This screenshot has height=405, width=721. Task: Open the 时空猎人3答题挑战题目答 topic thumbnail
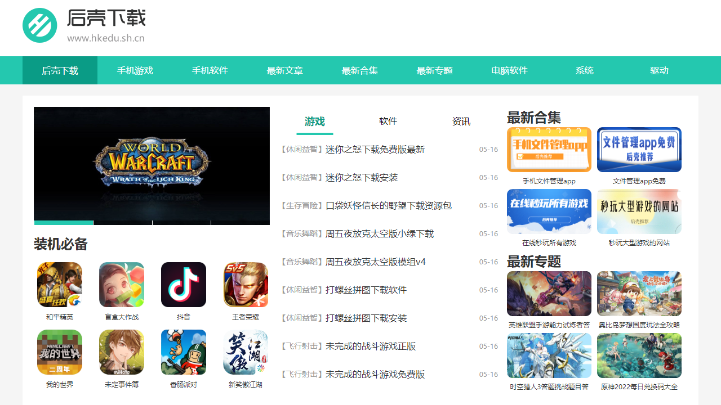[549, 355]
